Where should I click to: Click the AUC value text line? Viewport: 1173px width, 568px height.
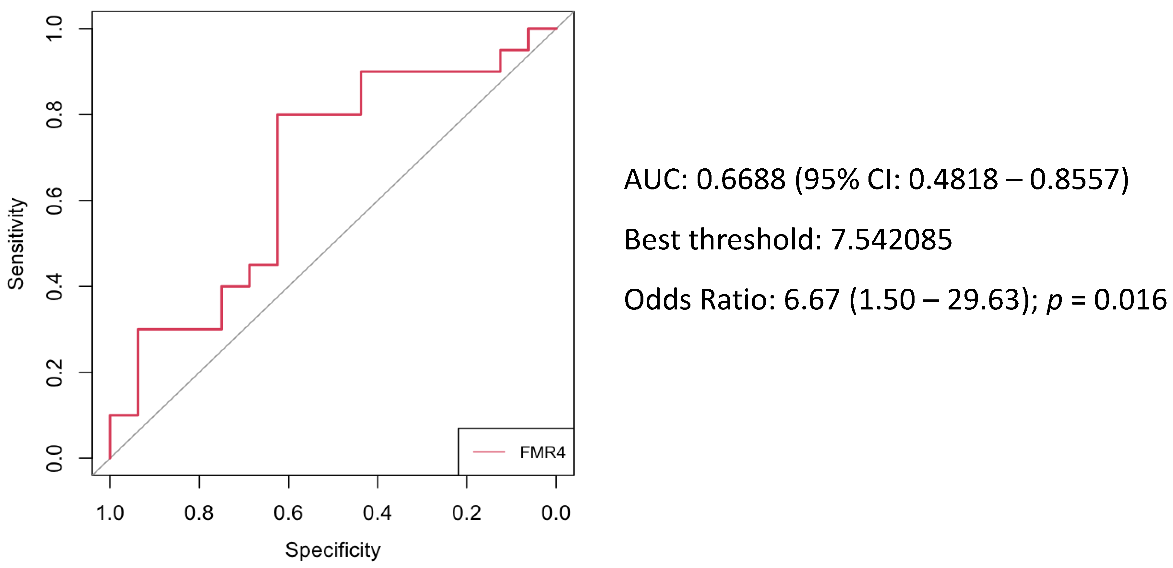(x=876, y=179)
